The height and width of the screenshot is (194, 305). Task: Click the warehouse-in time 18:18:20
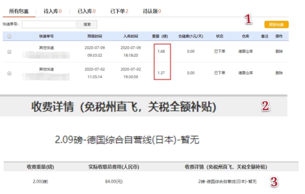click(131, 55)
